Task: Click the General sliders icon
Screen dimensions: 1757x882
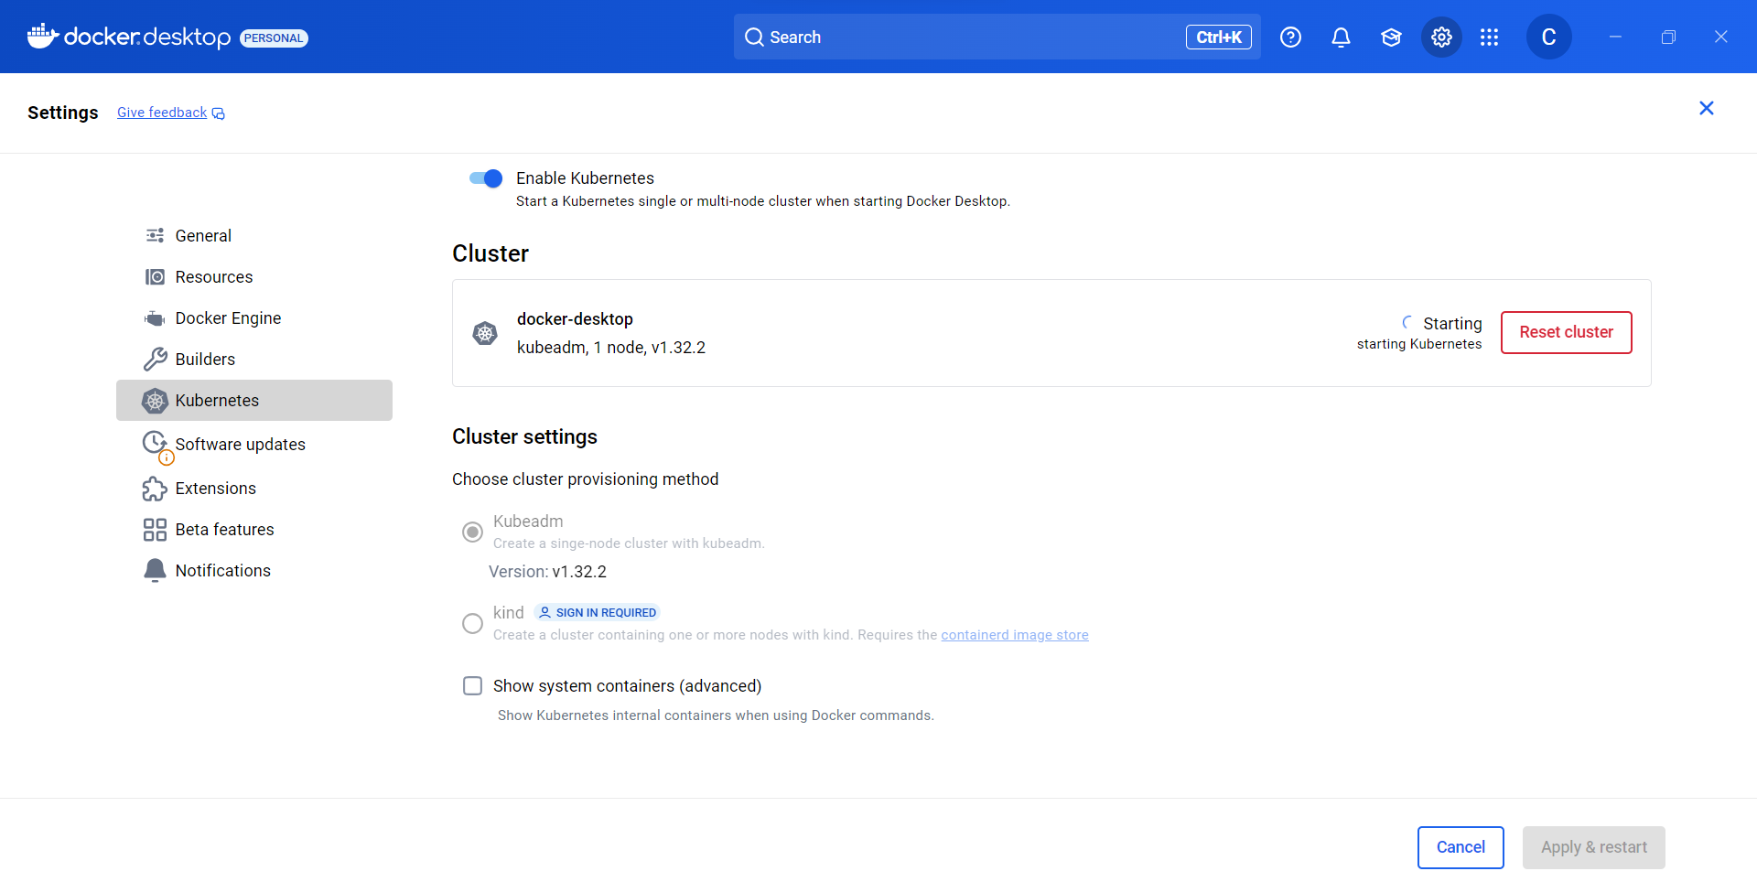Action: pyautogui.click(x=155, y=235)
